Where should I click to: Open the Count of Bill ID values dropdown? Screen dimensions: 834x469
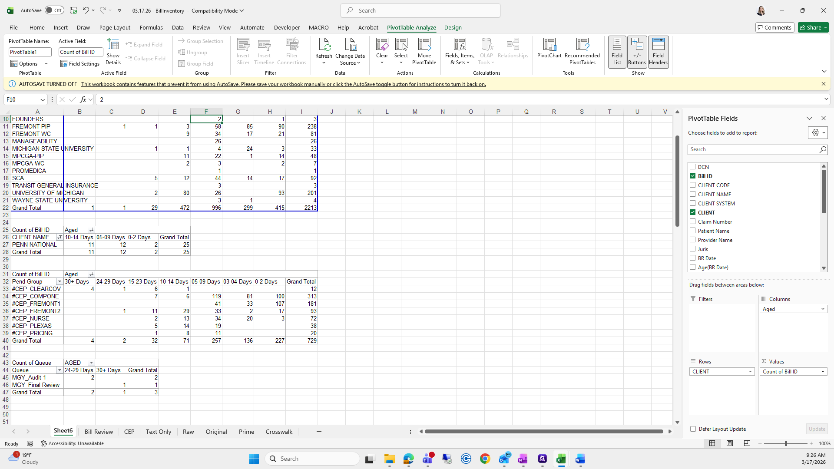click(x=822, y=372)
